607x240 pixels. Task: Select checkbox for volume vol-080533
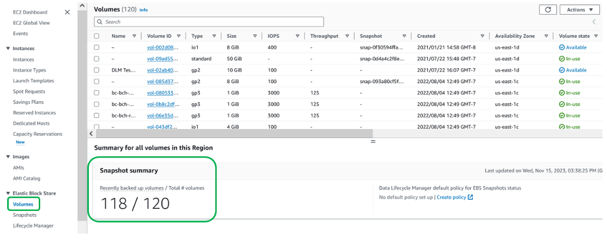[97, 93]
